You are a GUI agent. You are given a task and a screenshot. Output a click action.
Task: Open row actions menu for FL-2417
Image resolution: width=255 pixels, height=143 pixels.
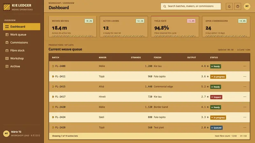pos(245,97)
